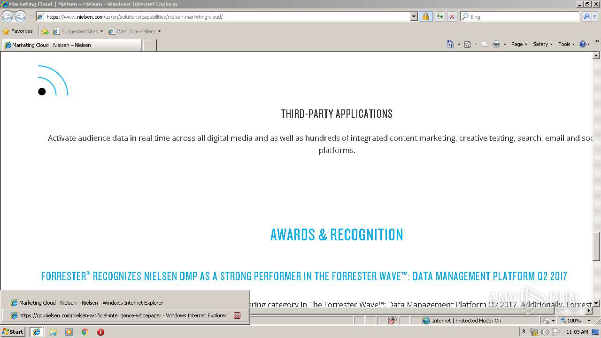The image size is (601, 338).
Task: Open Windows Explorer from the taskbar
Action: (53, 332)
